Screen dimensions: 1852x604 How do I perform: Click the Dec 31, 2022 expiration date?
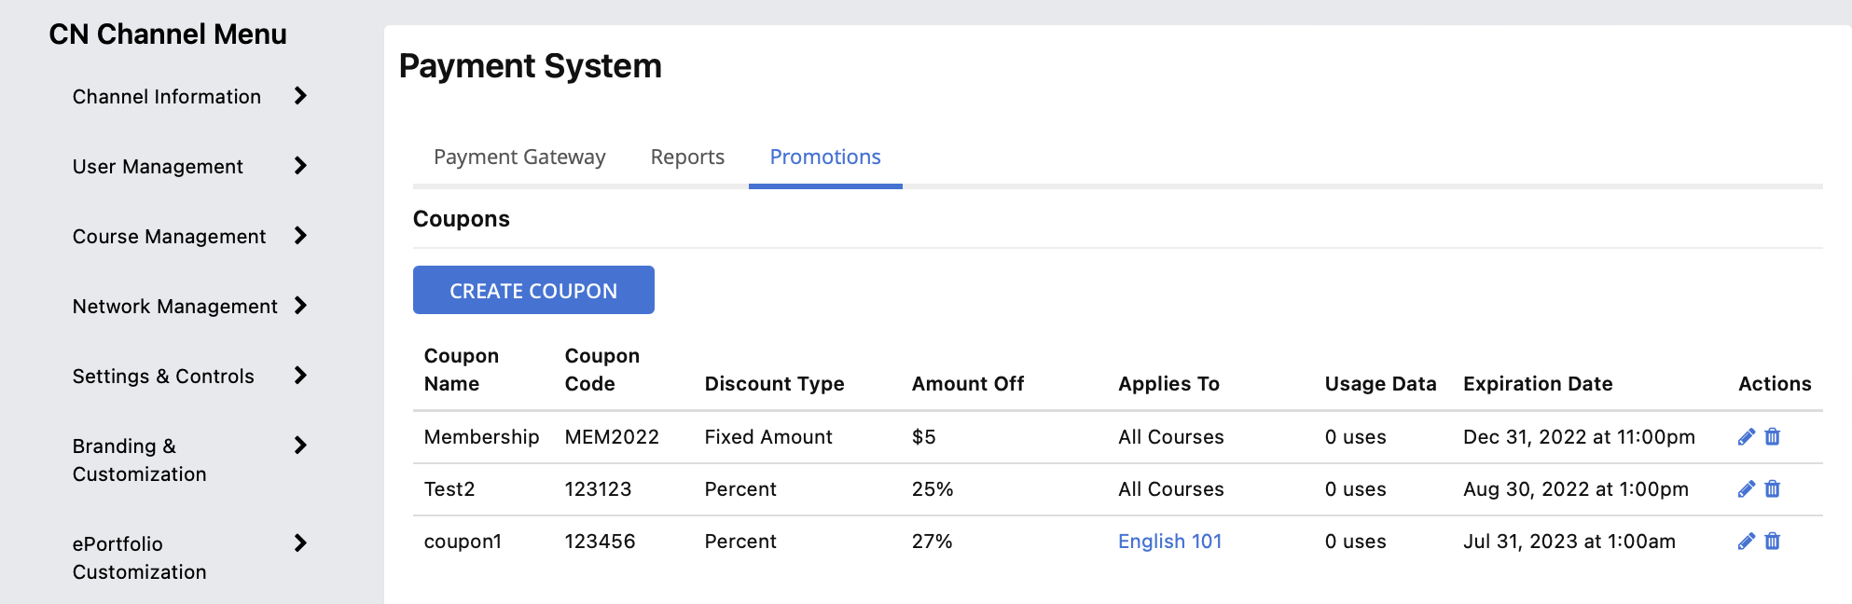1579,437
